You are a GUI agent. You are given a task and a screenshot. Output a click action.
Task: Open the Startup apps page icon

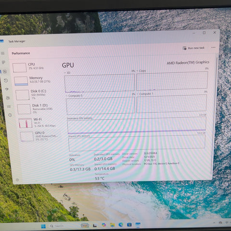point(7,89)
